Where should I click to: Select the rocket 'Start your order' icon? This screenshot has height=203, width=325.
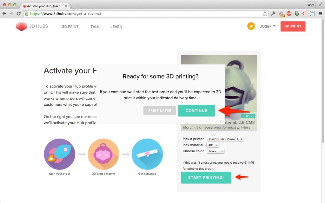coord(59,154)
